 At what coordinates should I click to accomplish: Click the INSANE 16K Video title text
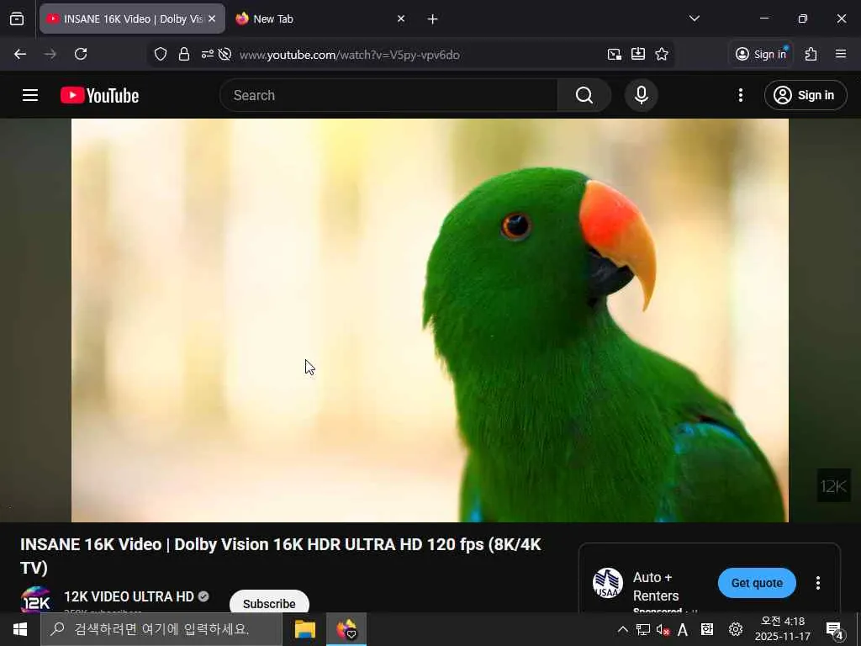coord(281,555)
